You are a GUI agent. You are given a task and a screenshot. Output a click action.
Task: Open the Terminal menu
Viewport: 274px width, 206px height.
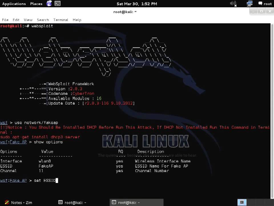point(61,20)
